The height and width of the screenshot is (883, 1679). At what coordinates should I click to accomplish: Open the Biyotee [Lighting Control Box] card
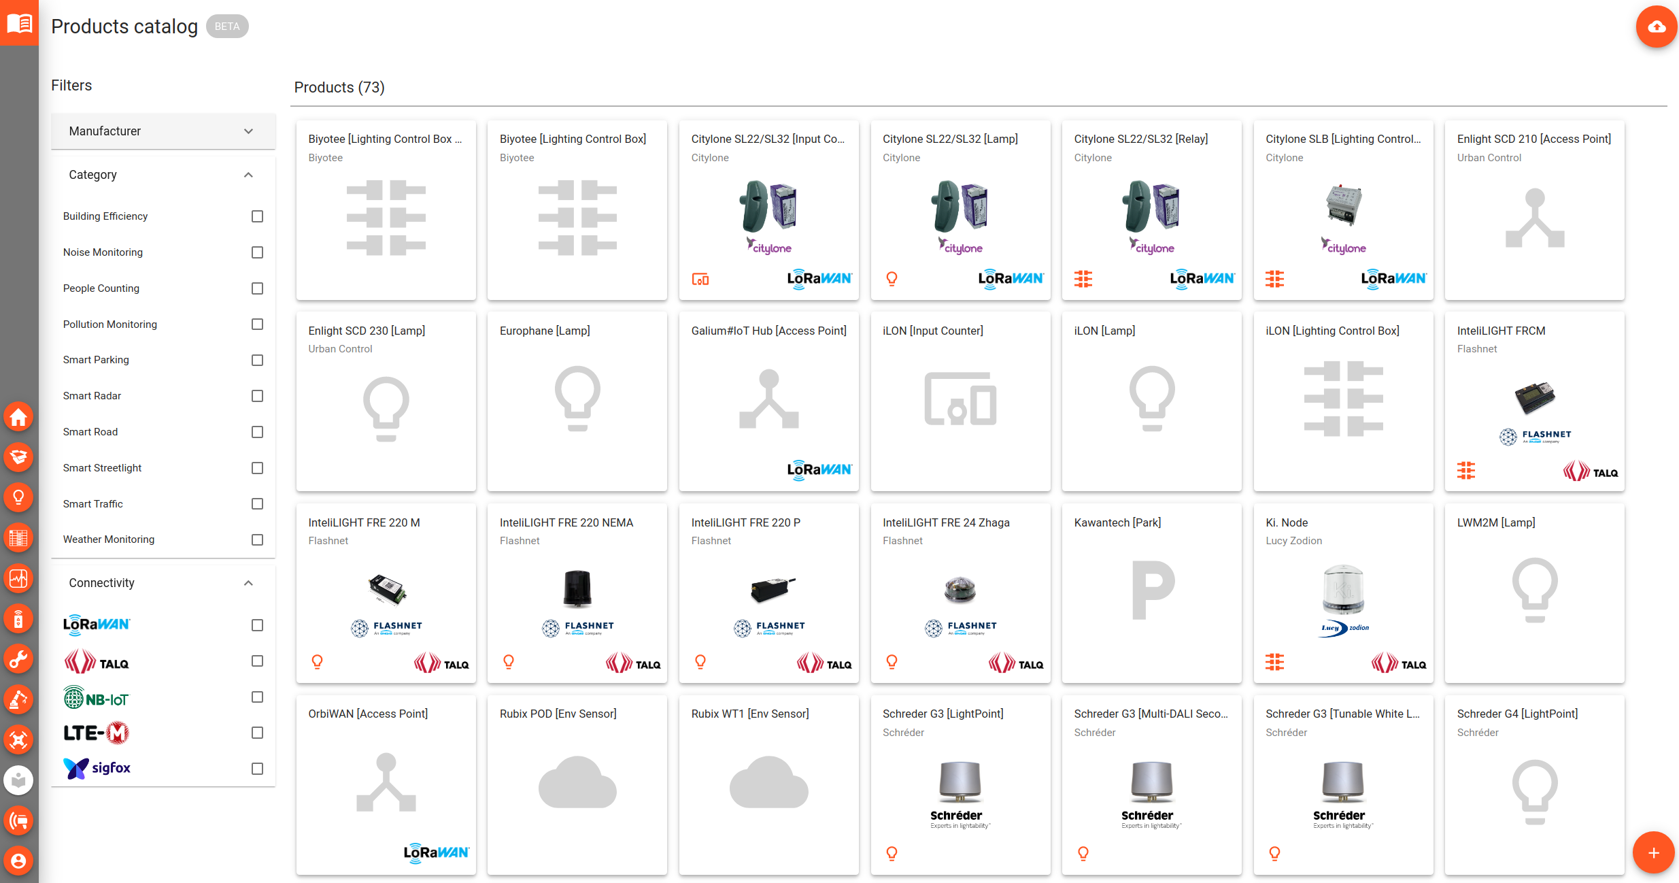pos(577,210)
